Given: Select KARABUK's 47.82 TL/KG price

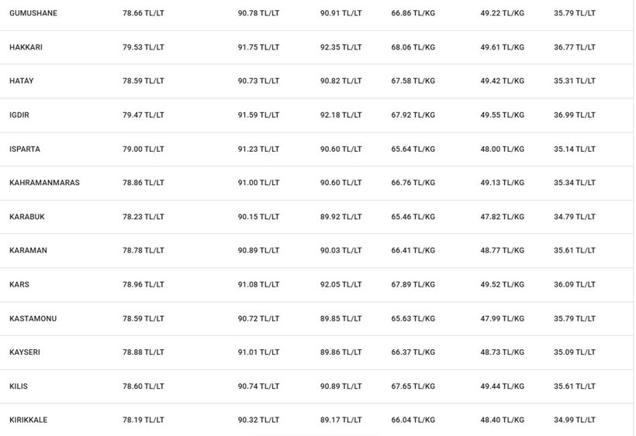Looking at the screenshot, I should click(x=503, y=217).
